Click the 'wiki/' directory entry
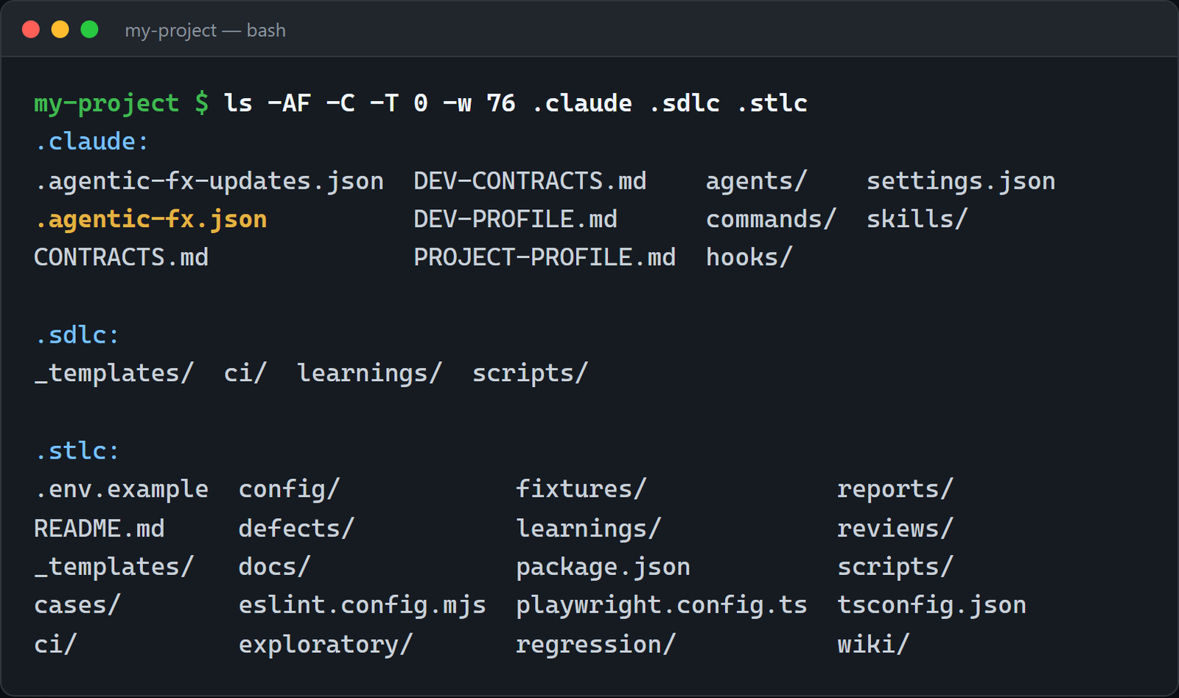 coord(873,645)
